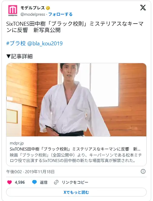Click the post timestamp 2019年11月18日

(x=40, y=171)
